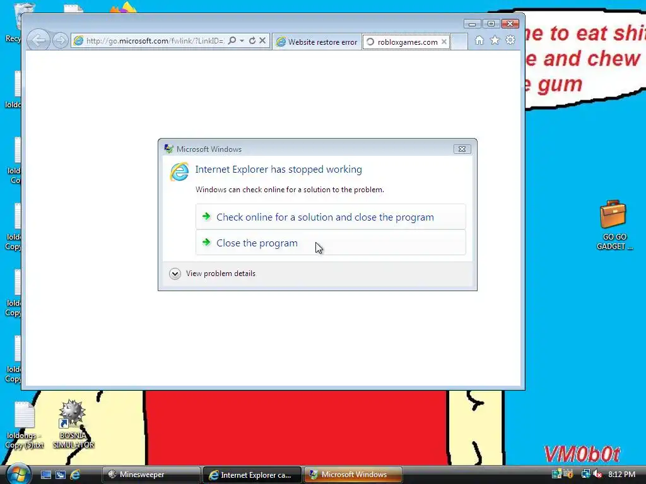Click the 8:12 PM clock
Viewport: 646px width, 484px height.
621,474
